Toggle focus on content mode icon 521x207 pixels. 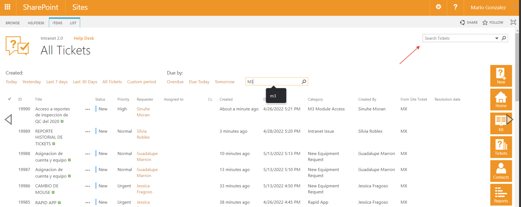pos(513,22)
